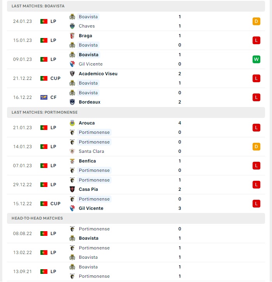Click the Braga team crest icon
The height and width of the screenshot is (282, 272).
[x=72, y=36]
